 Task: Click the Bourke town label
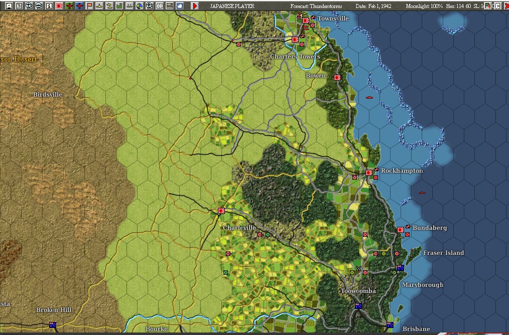(157, 328)
